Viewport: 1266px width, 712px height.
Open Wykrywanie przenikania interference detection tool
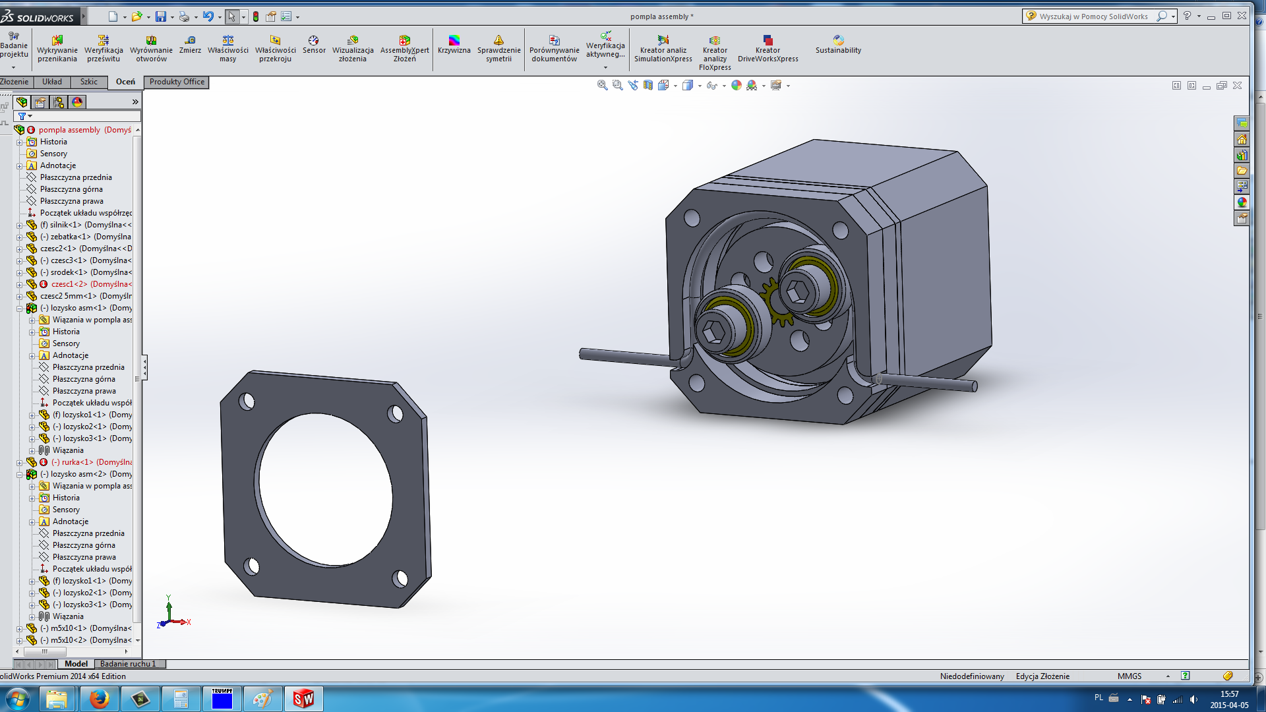click(x=57, y=49)
